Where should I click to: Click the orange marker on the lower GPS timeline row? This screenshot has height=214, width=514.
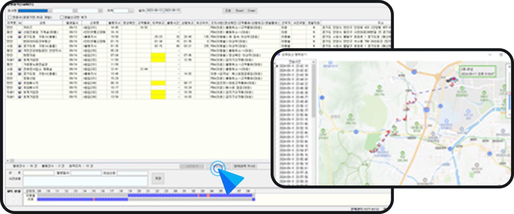point(94,199)
